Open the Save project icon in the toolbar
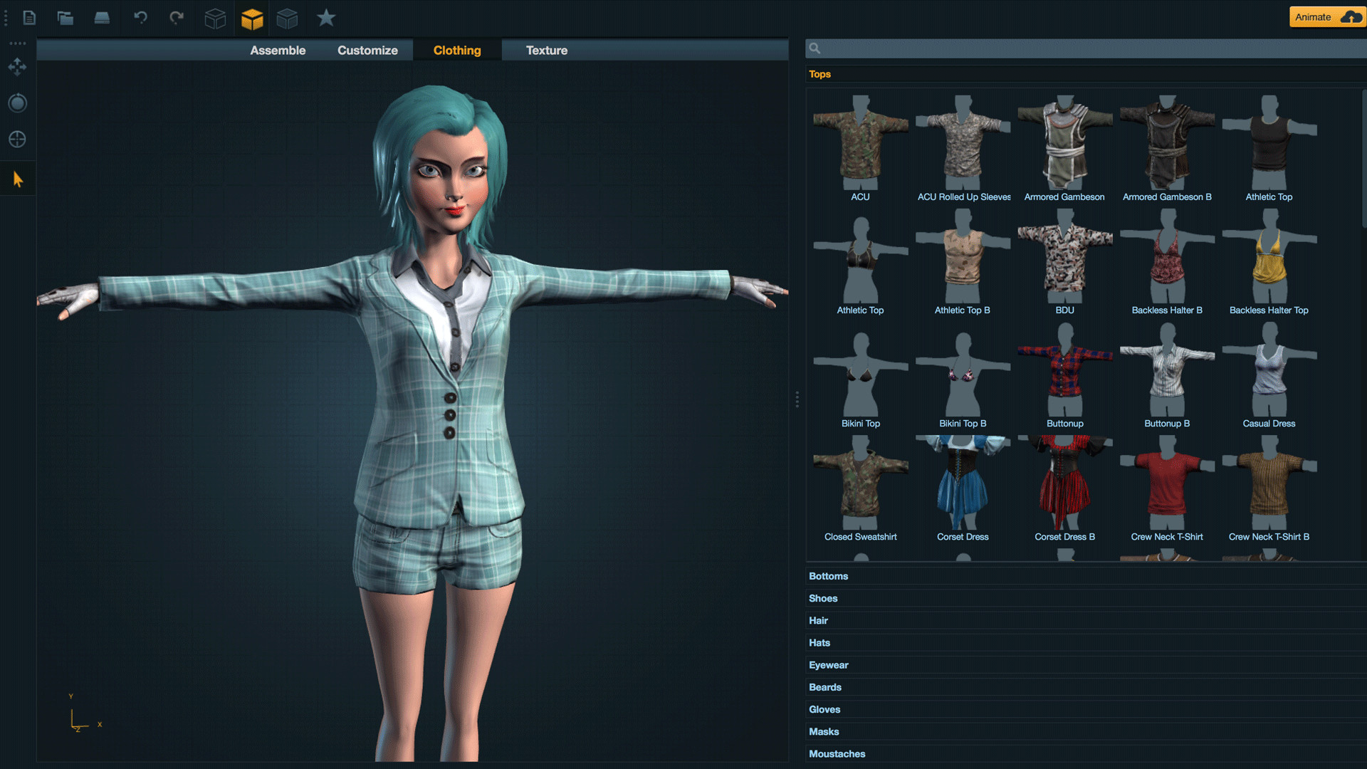 [x=101, y=18]
